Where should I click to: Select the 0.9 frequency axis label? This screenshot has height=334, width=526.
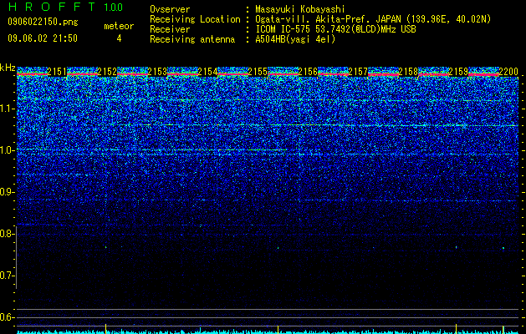tap(7, 192)
